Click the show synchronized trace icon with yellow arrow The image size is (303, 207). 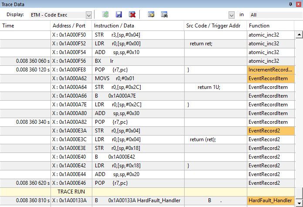[151, 14]
